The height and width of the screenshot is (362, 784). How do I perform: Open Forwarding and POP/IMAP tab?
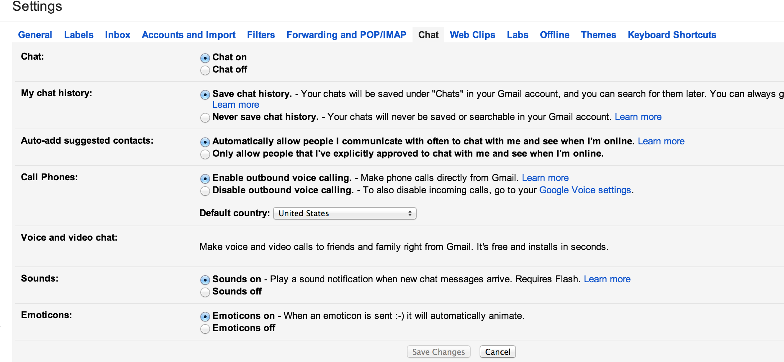coord(346,35)
